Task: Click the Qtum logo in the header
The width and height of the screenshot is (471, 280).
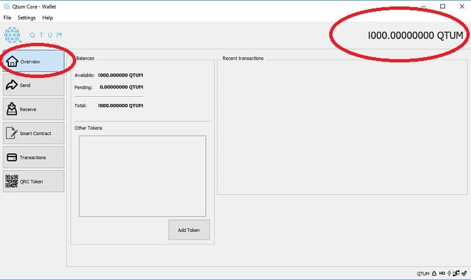Action: pyautogui.click(x=12, y=35)
